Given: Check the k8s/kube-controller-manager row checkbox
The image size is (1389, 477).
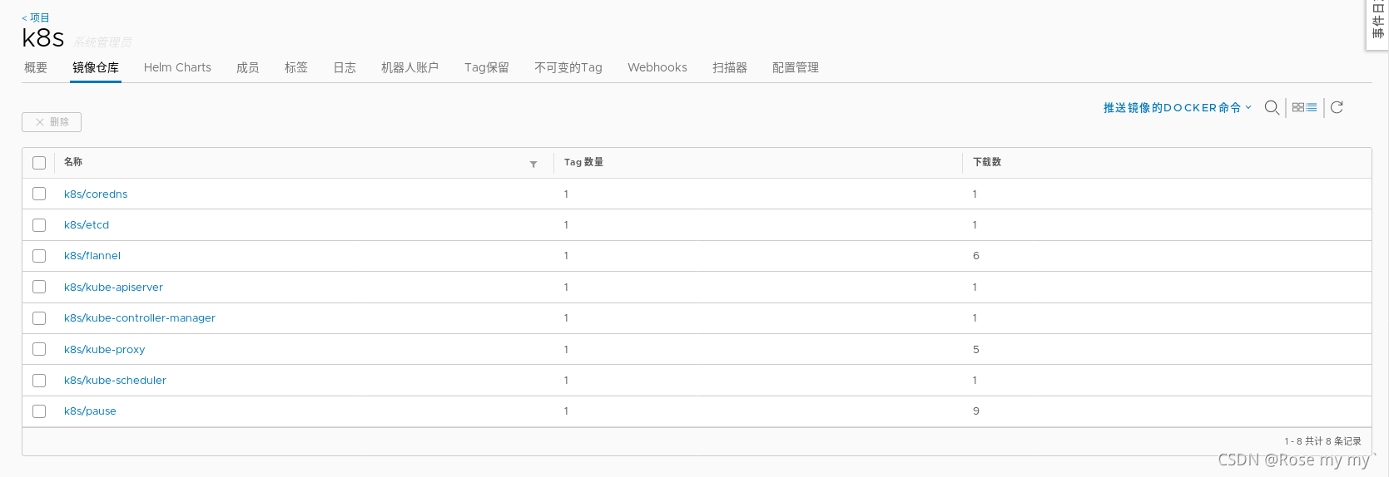Looking at the screenshot, I should 39,318.
